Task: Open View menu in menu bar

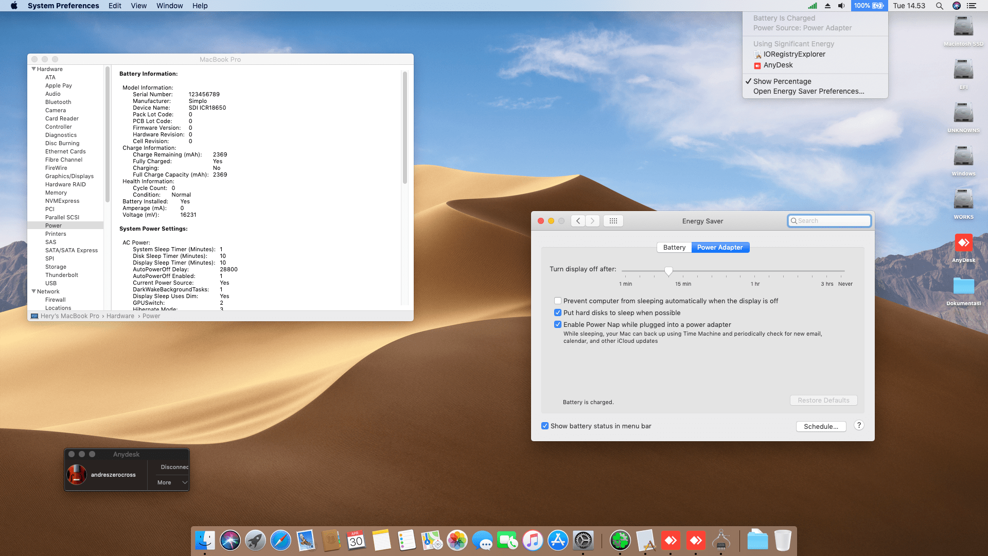Action: pyautogui.click(x=138, y=6)
